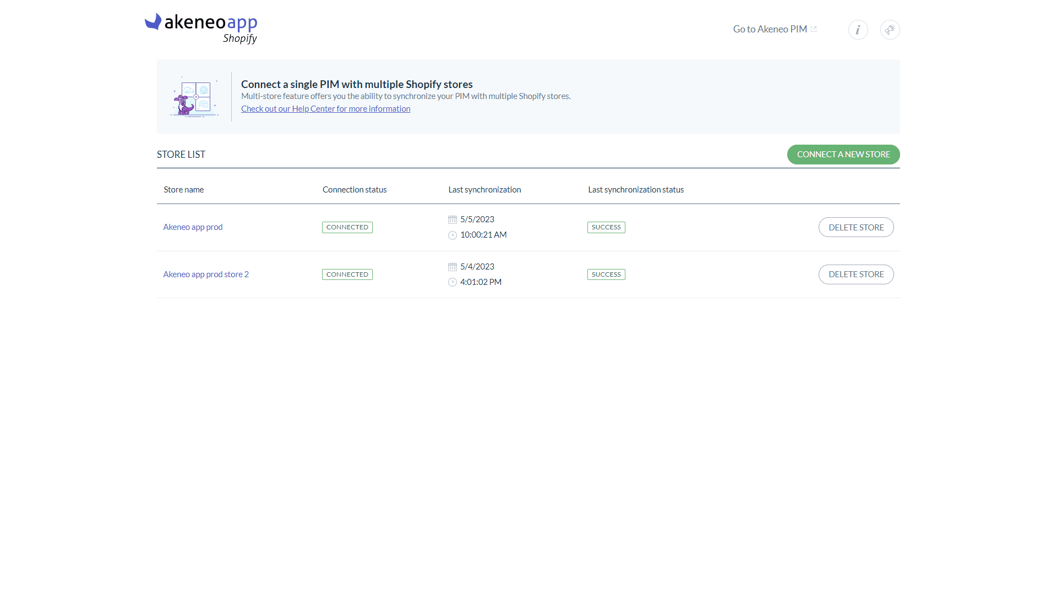
Task: Expand last synchronization column header
Action: [484, 189]
